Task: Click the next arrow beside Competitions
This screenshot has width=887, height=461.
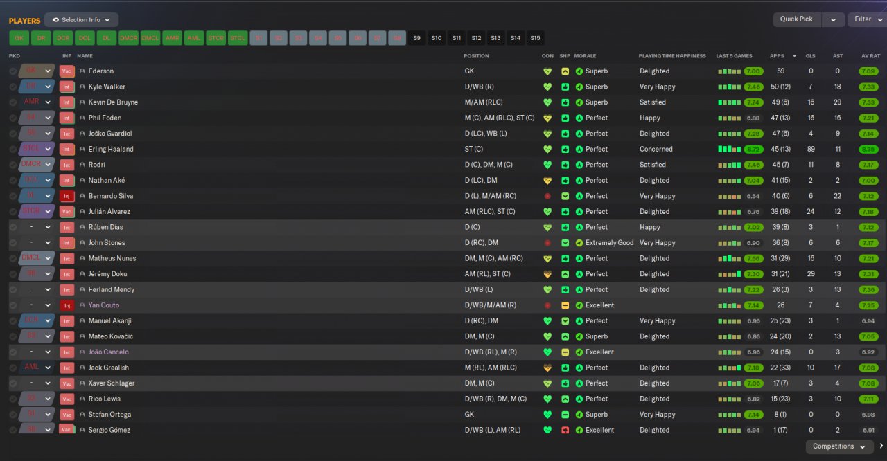Action: [881, 446]
